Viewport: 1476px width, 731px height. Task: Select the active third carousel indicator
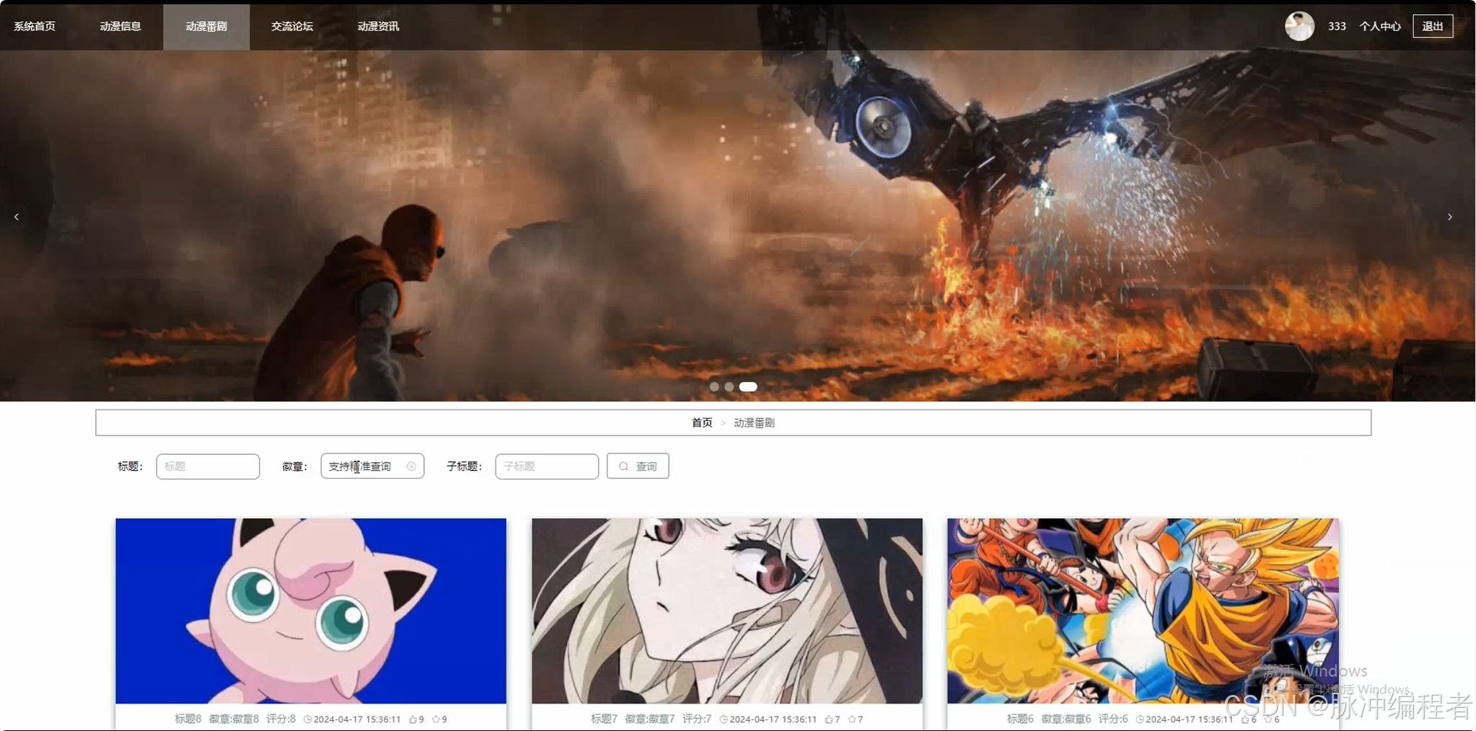point(748,387)
